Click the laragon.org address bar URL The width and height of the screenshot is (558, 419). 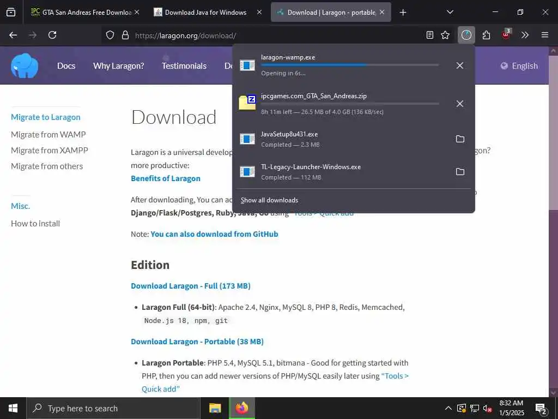pyautogui.click(x=185, y=35)
